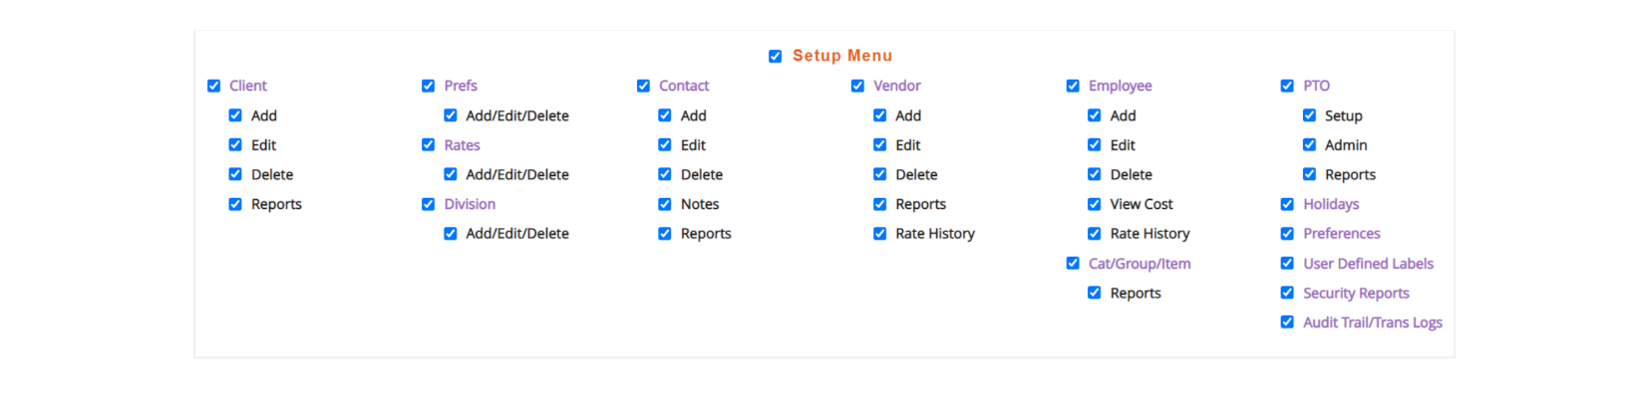Image resolution: width=1638 pixels, height=413 pixels.
Task: Toggle the Audit Trail/Trans Logs checkbox
Action: tap(1287, 321)
